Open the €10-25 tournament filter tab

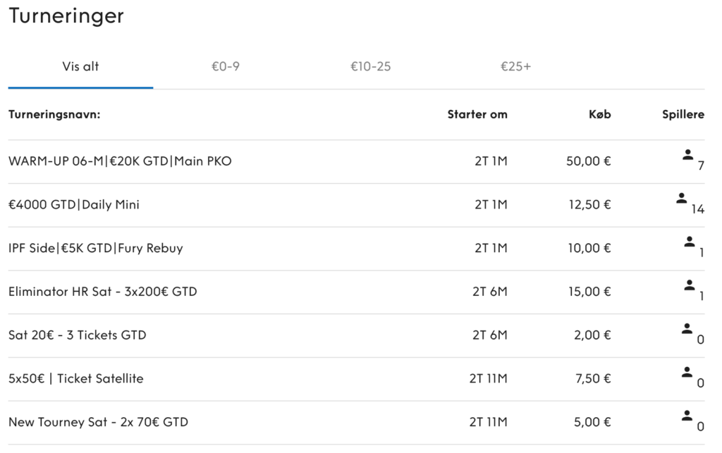pos(370,67)
